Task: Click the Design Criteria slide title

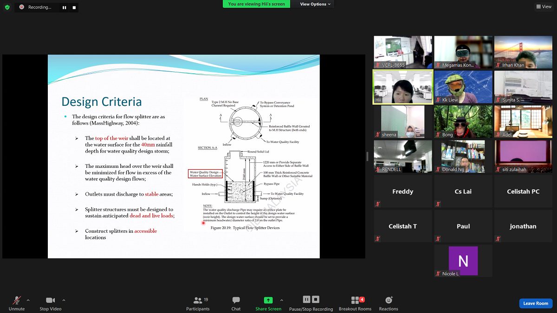Action: (x=102, y=102)
